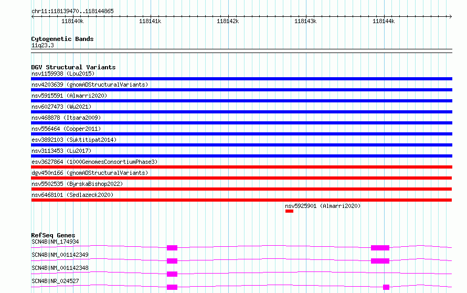Select the blue bar for nsv1159938
The image size is (467, 293).
tap(241, 79)
